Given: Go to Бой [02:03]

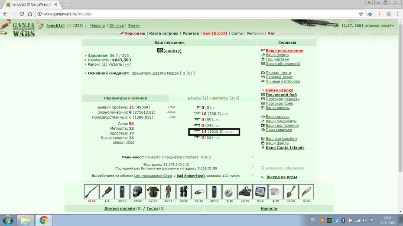Looking at the screenshot, I should (215, 33).
